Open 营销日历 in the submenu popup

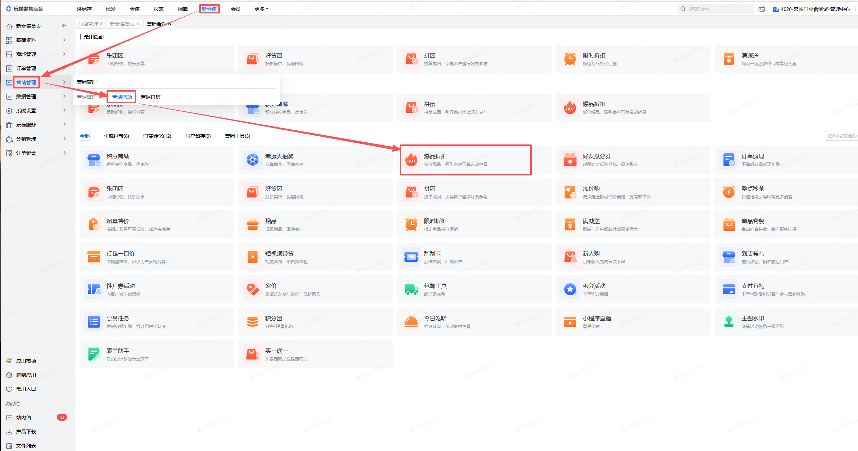[x=151, y=97]
